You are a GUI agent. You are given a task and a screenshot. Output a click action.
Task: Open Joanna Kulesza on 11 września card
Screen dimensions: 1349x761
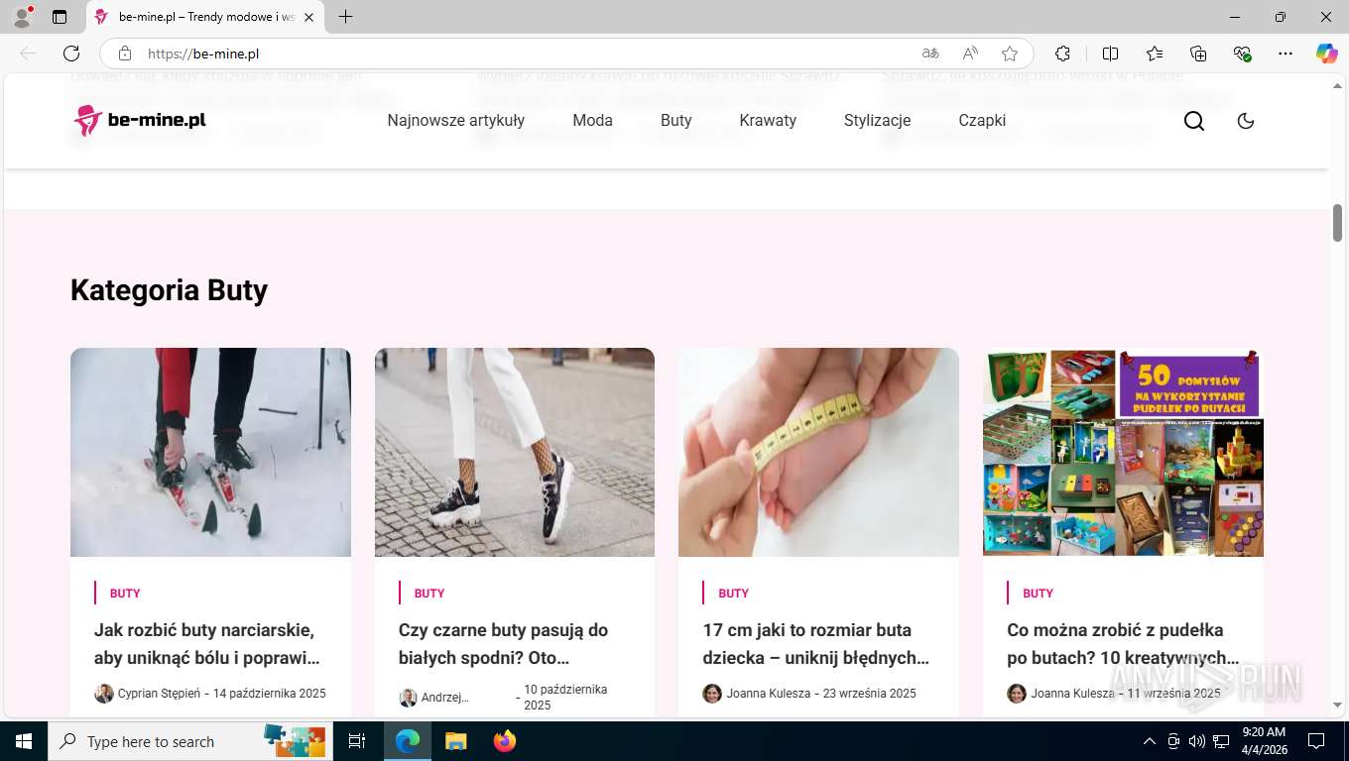[x=1072, y=694]
